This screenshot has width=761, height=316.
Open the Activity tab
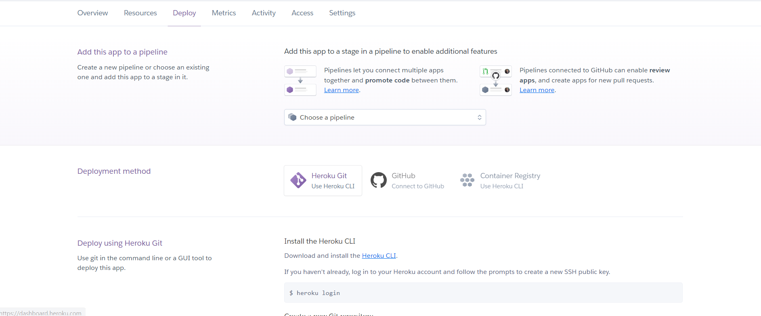[x=264, y=13]
